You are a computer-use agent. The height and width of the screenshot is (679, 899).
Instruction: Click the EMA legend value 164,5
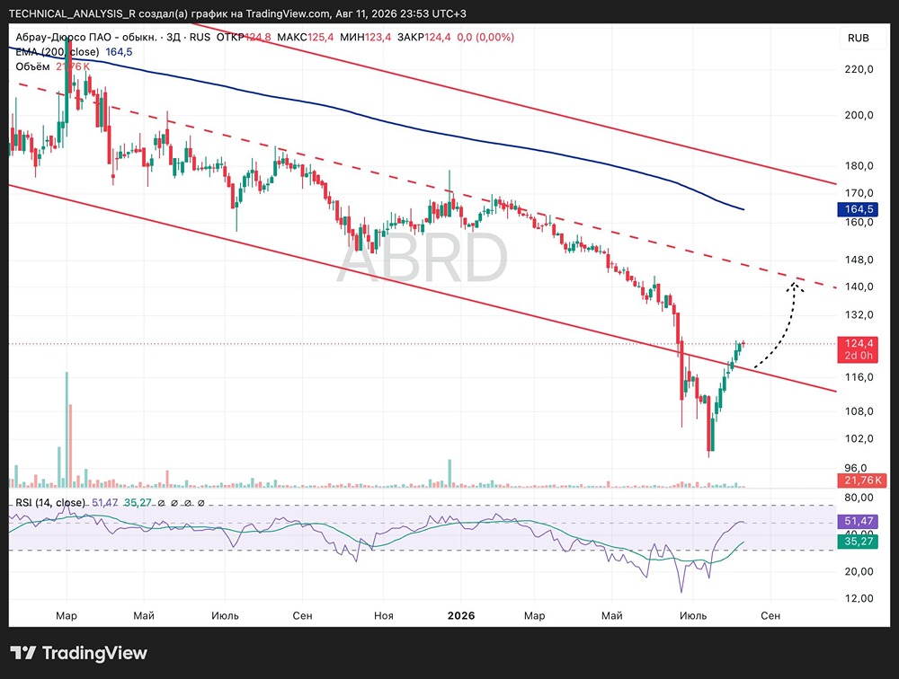click(119, 52)
